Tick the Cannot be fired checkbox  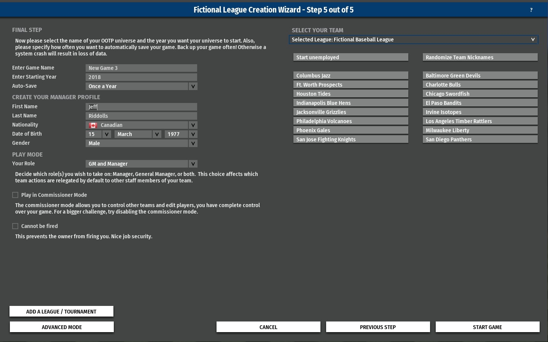15,226
